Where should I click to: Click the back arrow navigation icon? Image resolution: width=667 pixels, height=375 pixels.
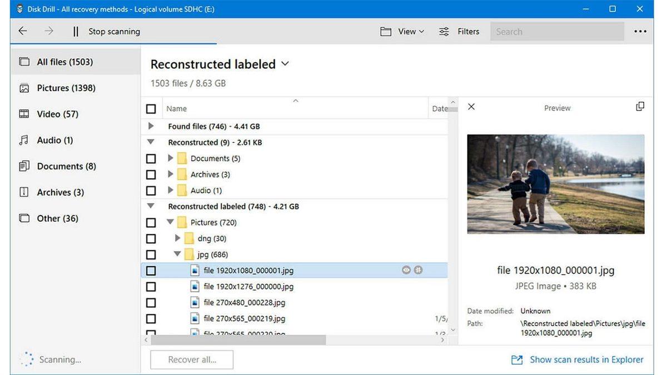tap(23, 31)
